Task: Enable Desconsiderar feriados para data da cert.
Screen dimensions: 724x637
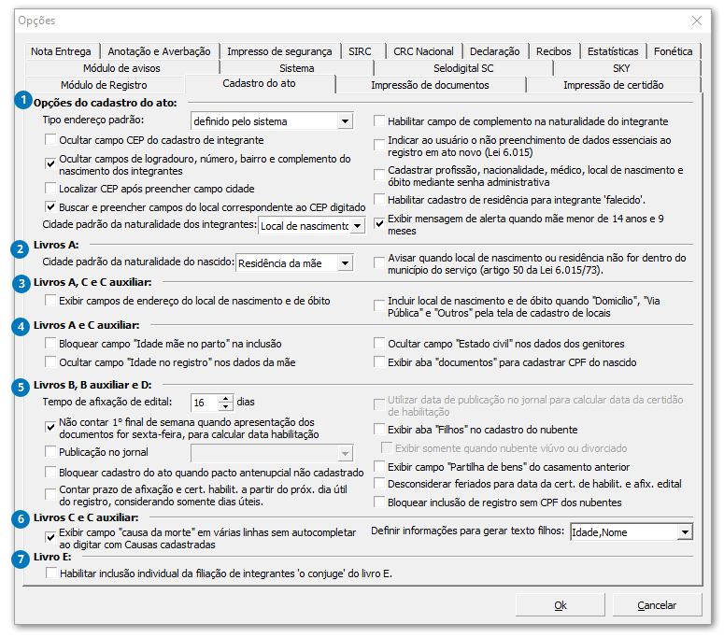Action: coord(379,483)
